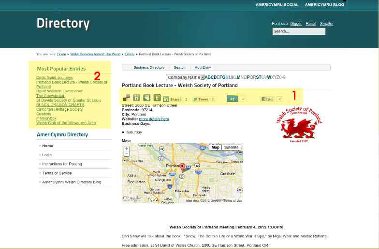The height and width of the screenshot is (249, 379).
Task: Open the David Western Lovespoons entry
Action: click(59, 91)
